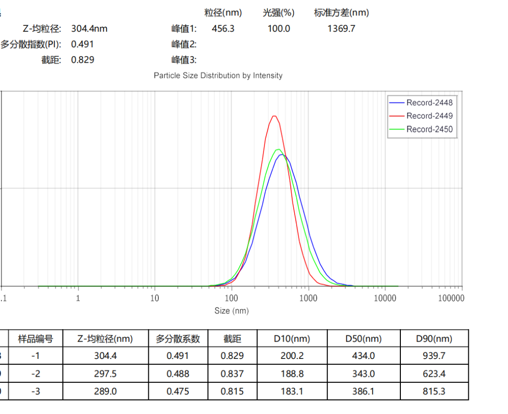Image resolution: width=508 pixels, height=414 pixels.
Task: Select the Record-2450 legend label
Action: pos(429,130)
